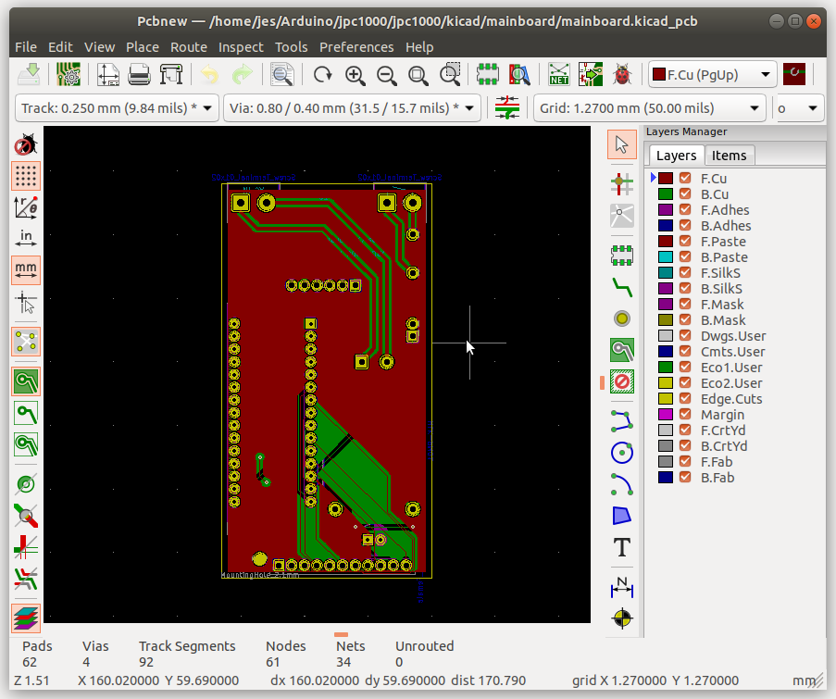The height and width of the screenshot is (699, 836).
Task: Select the Route tracks tool
Action: tap(622, 286)
